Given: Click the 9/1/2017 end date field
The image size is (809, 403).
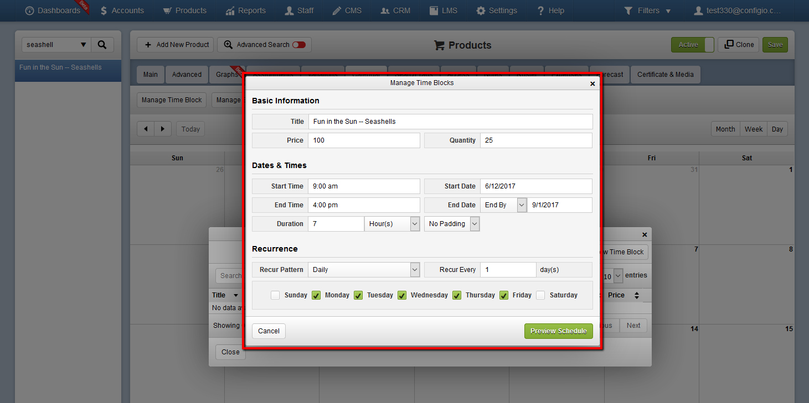Looking at the screenshot, I should pos(560,205).
